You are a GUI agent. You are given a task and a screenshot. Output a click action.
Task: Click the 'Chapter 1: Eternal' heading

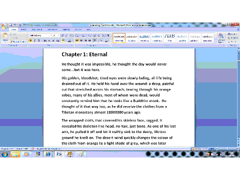point(84,54)
